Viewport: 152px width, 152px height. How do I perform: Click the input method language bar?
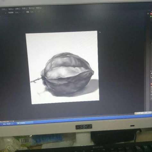pyautogui.click(x=143, y=113)
